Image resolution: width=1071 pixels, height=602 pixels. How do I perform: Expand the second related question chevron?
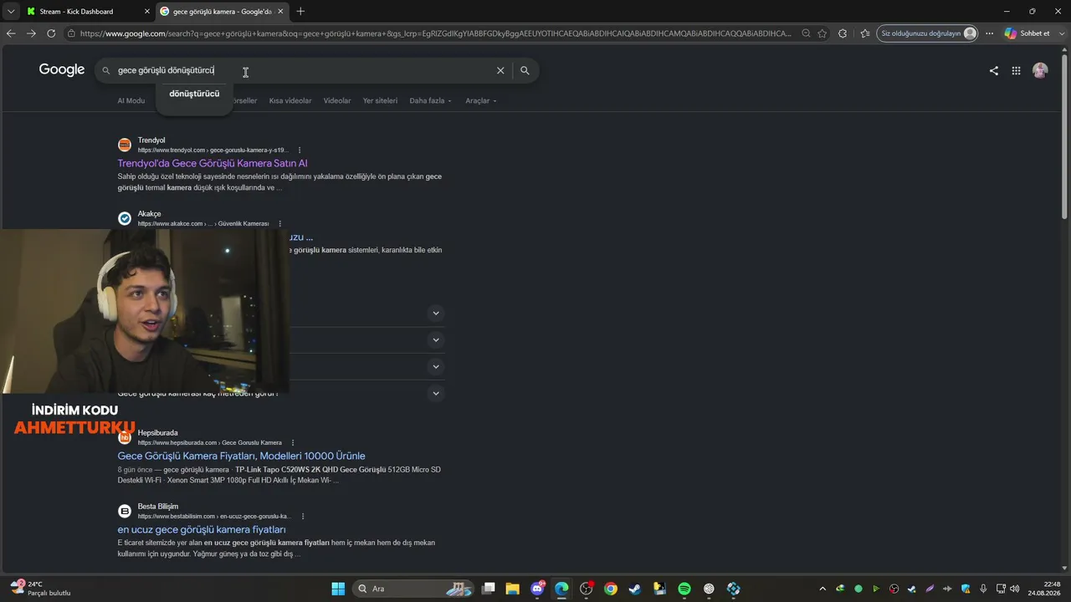coord(435,339)
